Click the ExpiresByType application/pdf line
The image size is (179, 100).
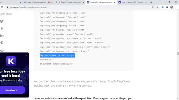[67, 34]
